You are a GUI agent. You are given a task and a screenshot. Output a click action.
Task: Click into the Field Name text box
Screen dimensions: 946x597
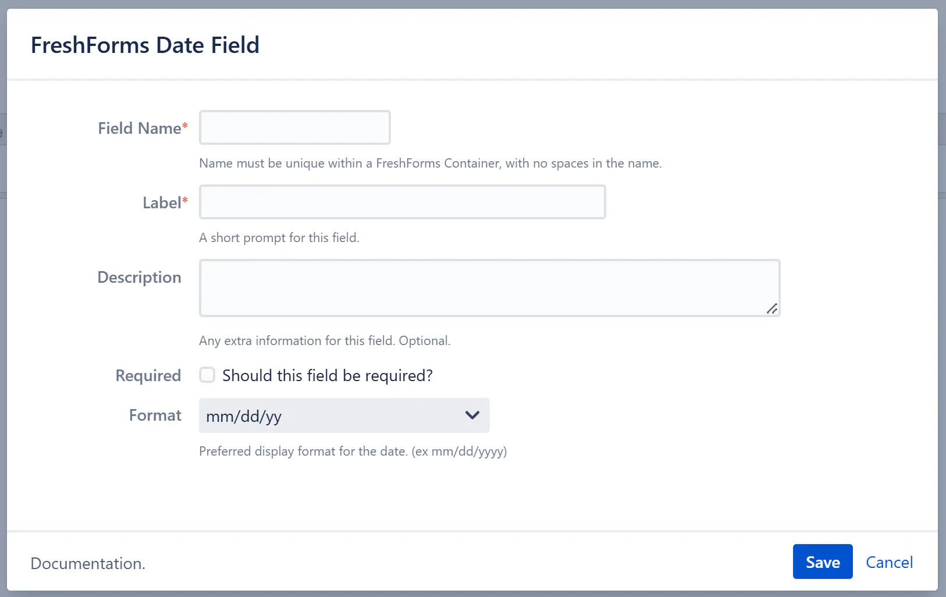(x=294, y=127)
